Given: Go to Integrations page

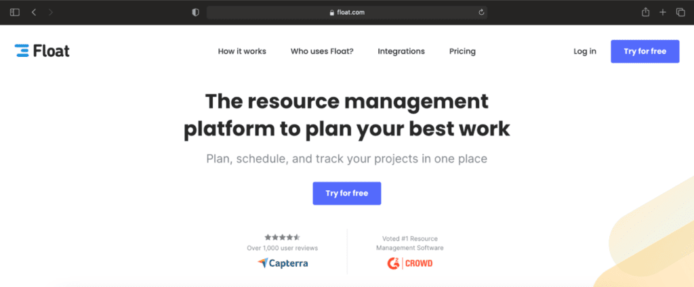Looking at the screenshot, I should pyautogui.click(x=401, y=51).
